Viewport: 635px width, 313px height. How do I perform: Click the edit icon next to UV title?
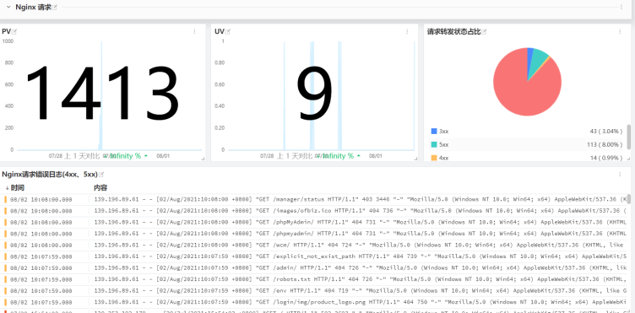pos(228,31)
